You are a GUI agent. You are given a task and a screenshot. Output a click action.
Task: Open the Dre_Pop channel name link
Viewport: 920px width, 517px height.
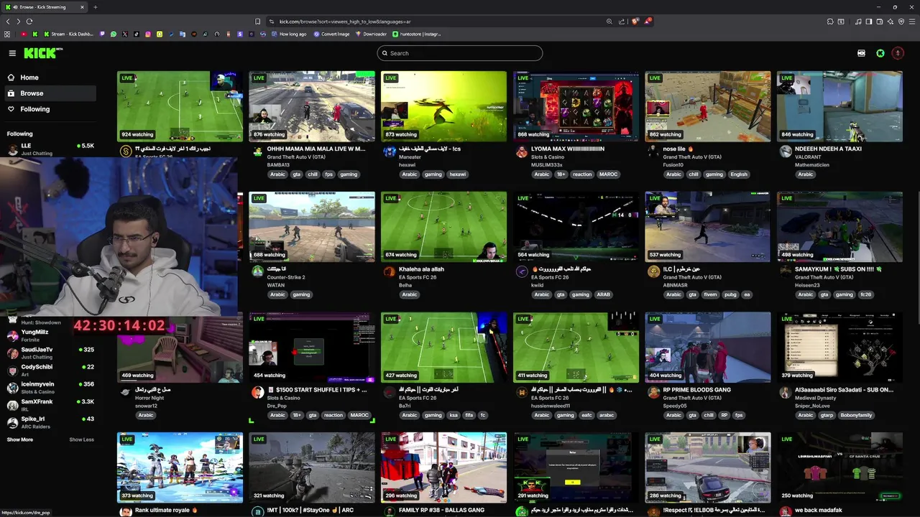pos(277,406)
